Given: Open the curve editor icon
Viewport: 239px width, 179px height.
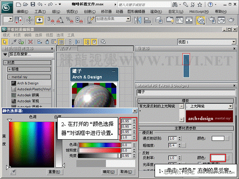Looking at the screenshot, I should coord(179,20).
